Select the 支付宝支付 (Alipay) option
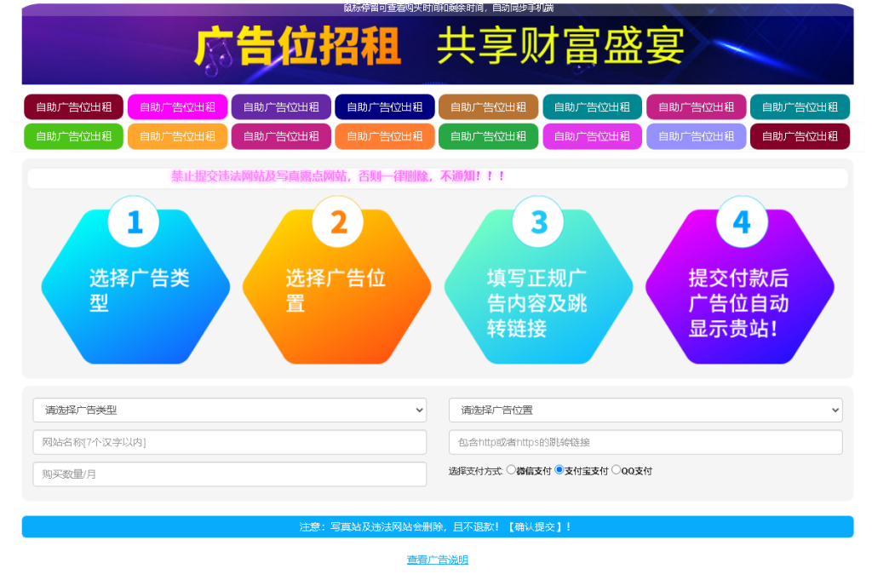Image resolution: width=872 pixels, height=580 pixels. pyautogui.click(x=560, y=469)
